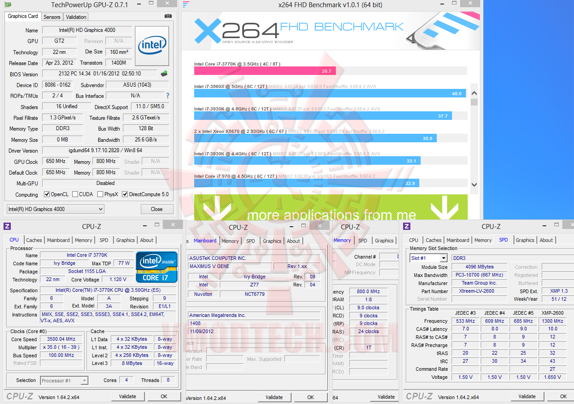Open Memory tab in CPU-Z processor window
574x404 pixels.
click(83, 240)
